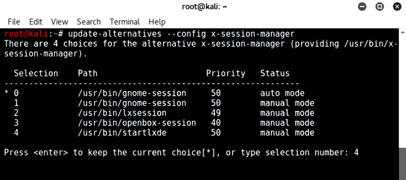Click the /usr/bin/openbox-session path entry
The height and width of the screenshot is (180, 406).
(x=137, y=123)
